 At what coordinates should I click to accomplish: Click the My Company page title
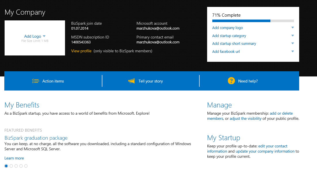click(x=25, y=12)
